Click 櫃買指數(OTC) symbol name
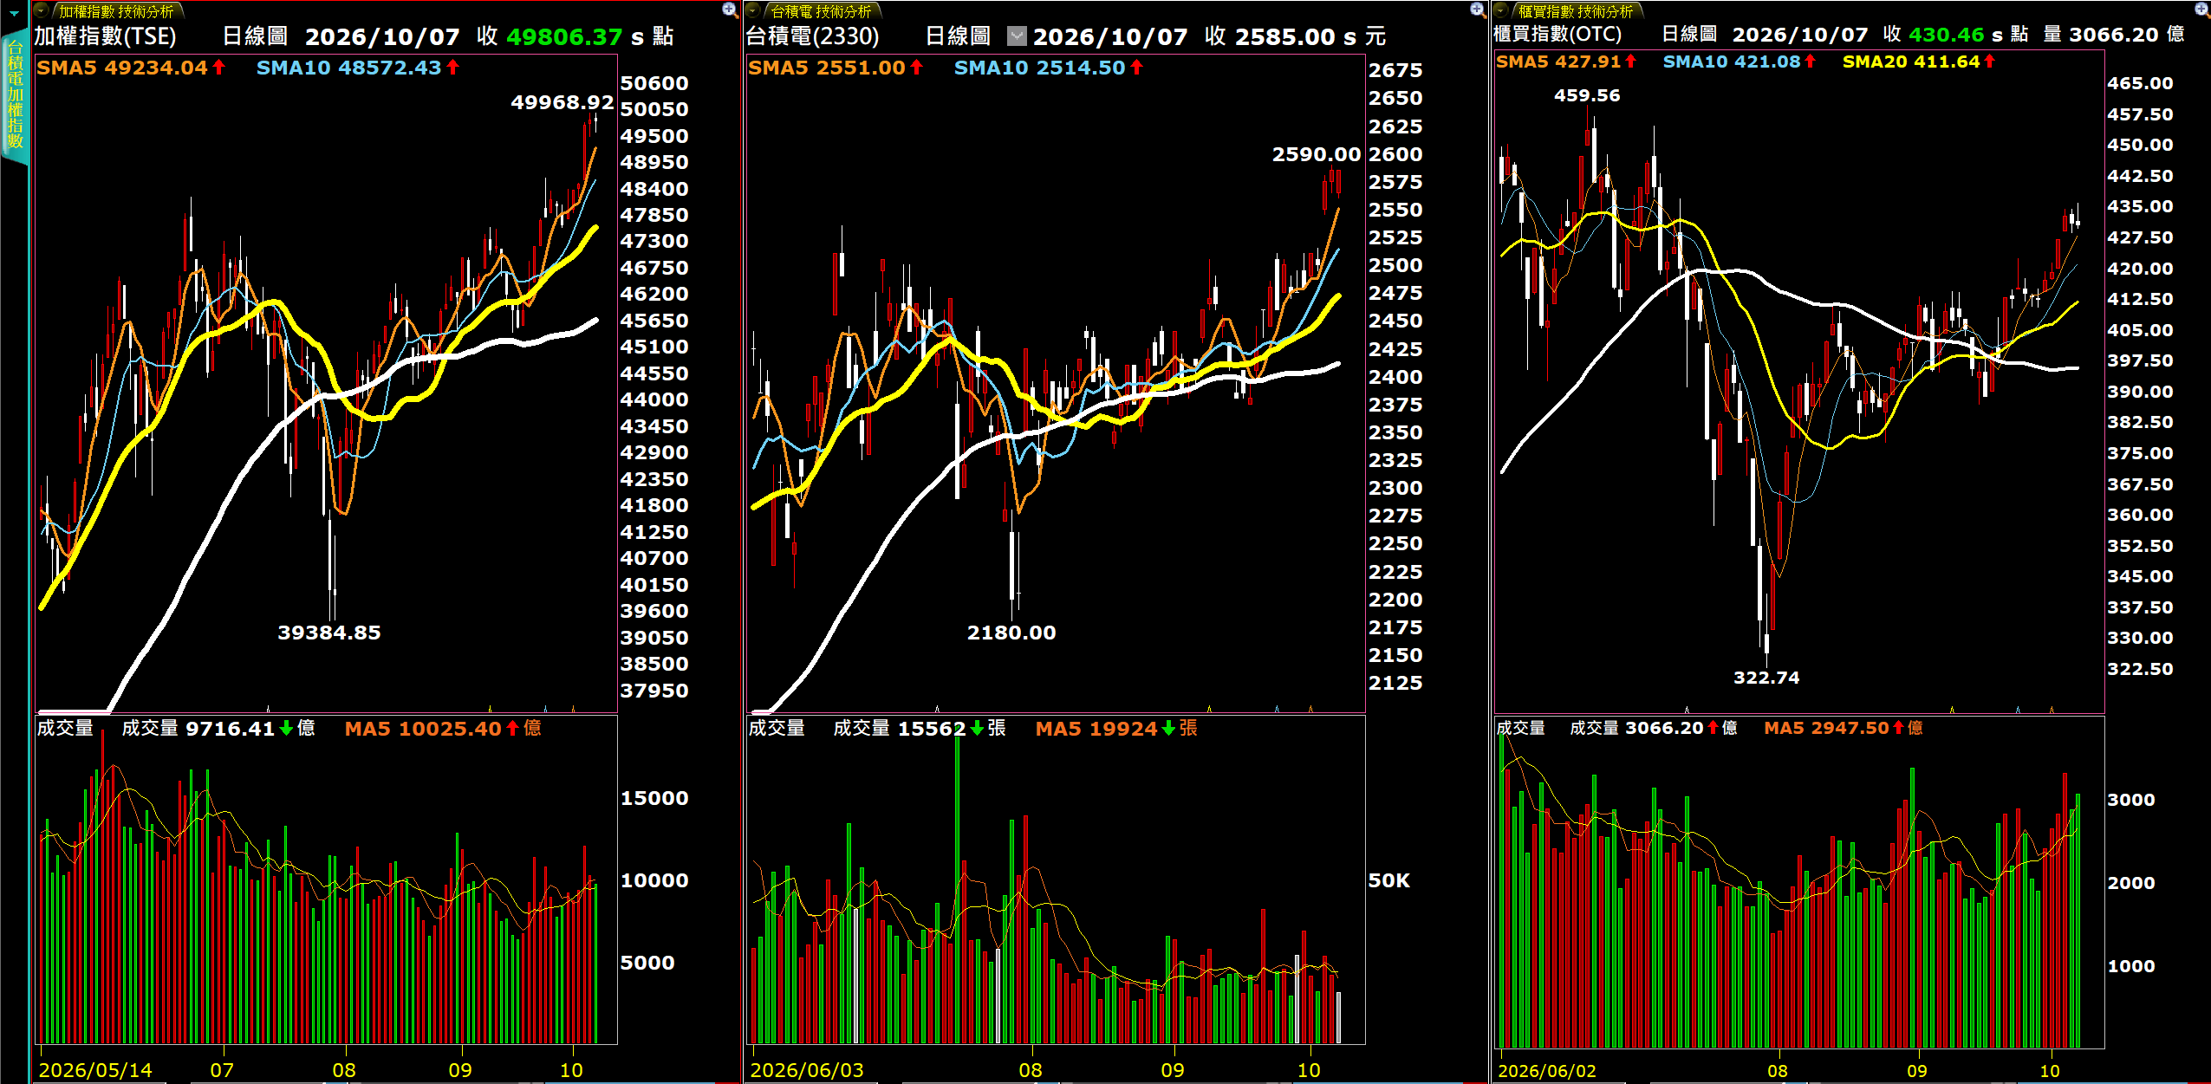 1557,34
